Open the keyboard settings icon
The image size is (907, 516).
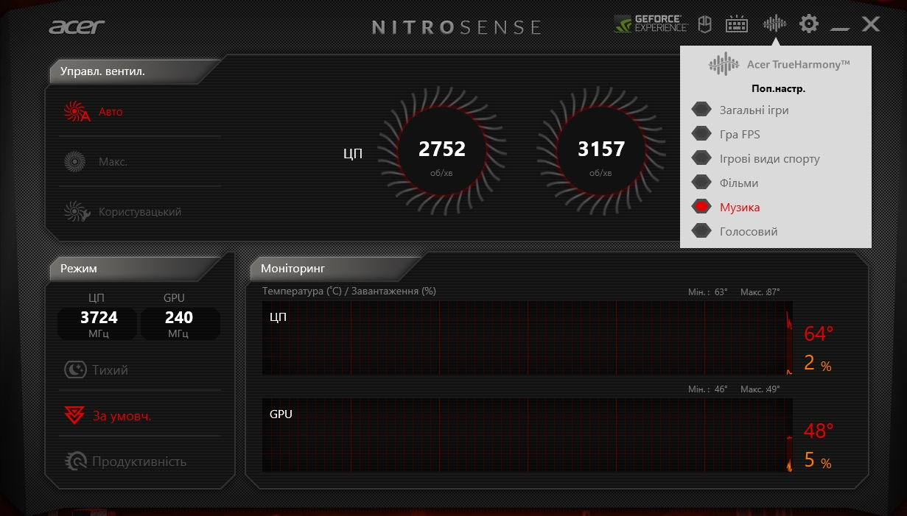737,24
